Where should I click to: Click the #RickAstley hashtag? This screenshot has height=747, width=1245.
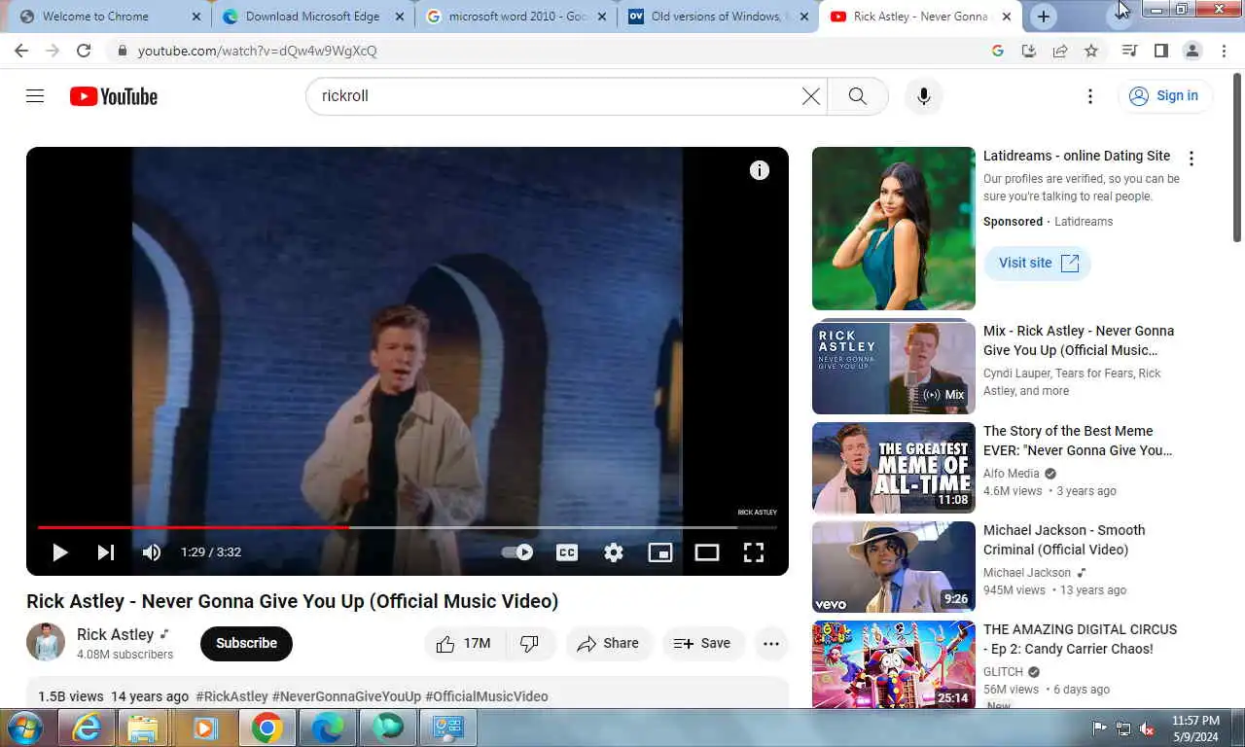(x=231, y=696)
